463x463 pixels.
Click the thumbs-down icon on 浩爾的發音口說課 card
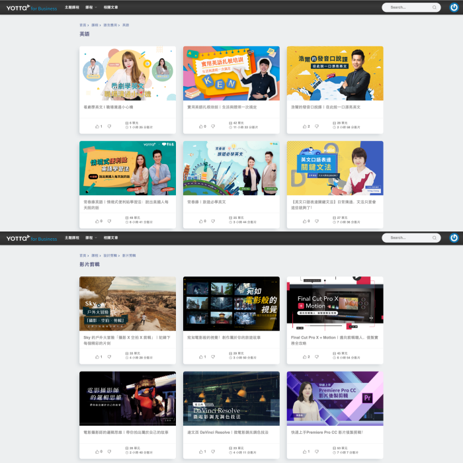pos(316,126)
